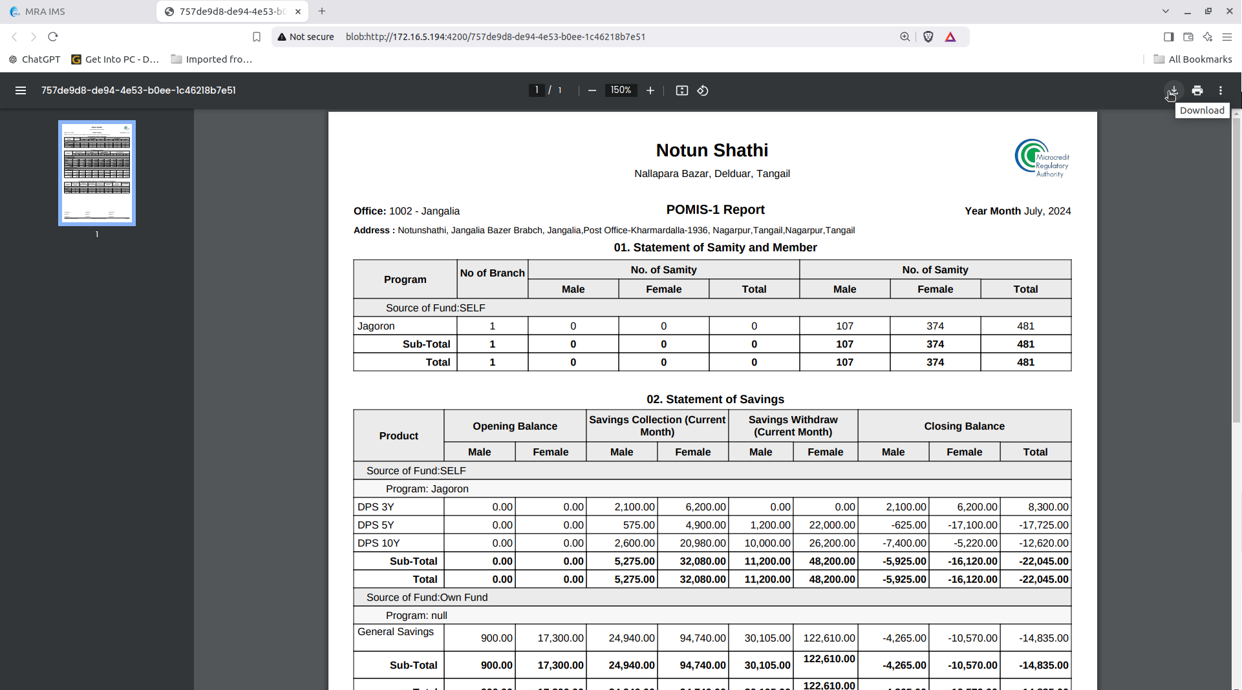Click the POMIS-1 Report title

[715, 210]
